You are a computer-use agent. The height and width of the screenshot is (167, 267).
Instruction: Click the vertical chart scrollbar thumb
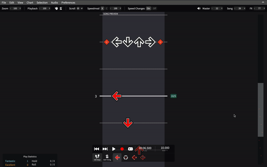pyautogui.click(x=261, y=110)
